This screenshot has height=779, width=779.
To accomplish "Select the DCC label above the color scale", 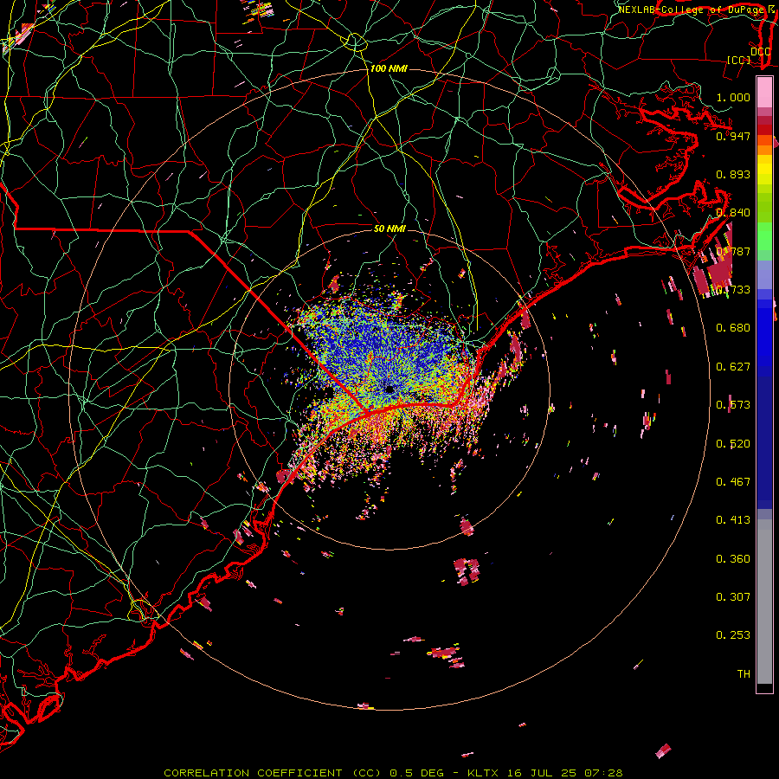I will point(761,52).
